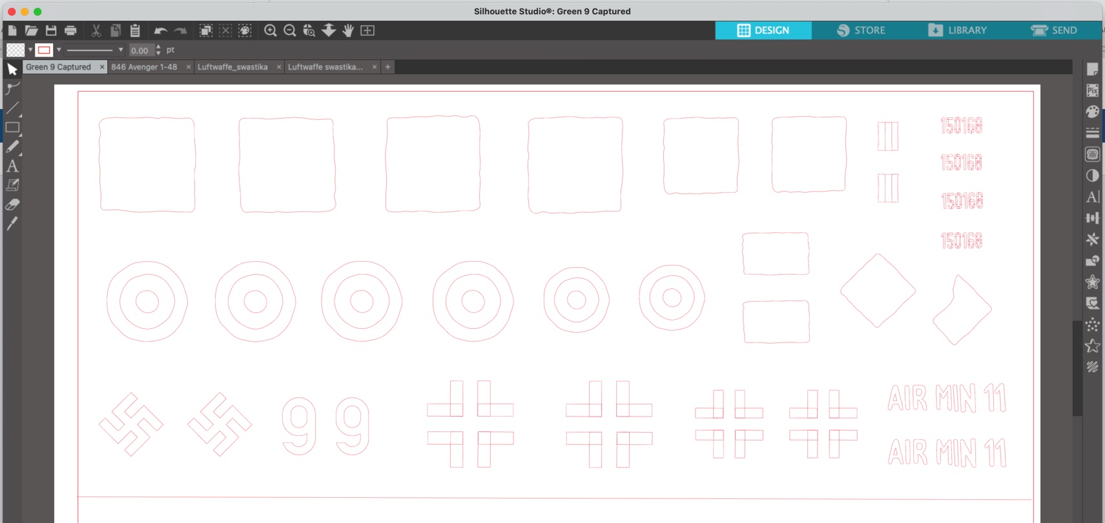Select the Text tool in left toolbar

click(12, 166)
